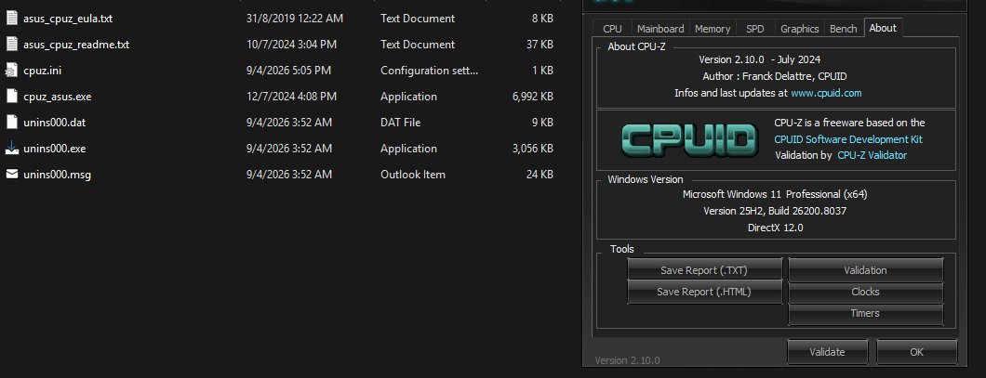Click the cpuz.ini configuration file icon
Image resolution: width=986 pixels, height=378 pixels.
(x=11, y=71)
